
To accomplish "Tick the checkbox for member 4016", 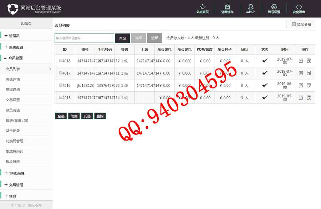I will pos(61,85).
